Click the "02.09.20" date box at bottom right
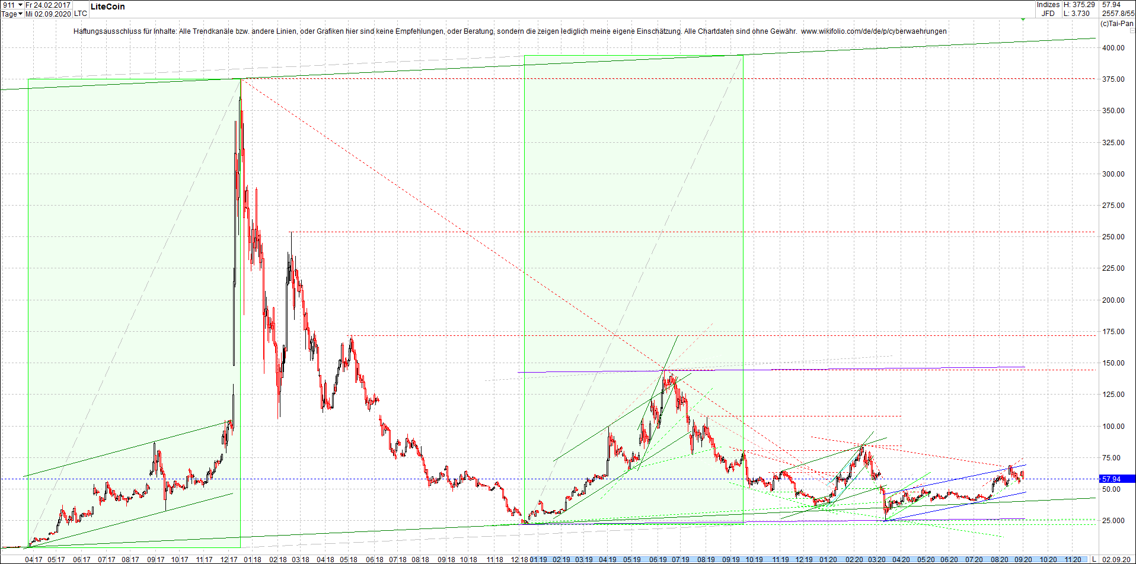Screen dimensions: 1136x564 (1118, 559)
